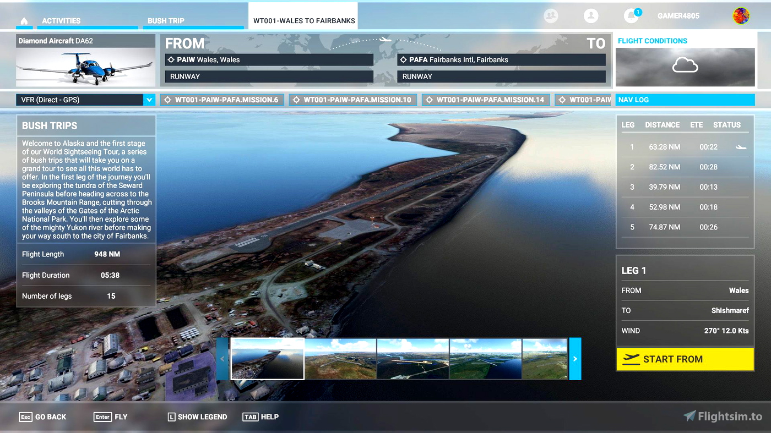Select the first screenshot thumbnail of Wales

(x=267, y=359)
